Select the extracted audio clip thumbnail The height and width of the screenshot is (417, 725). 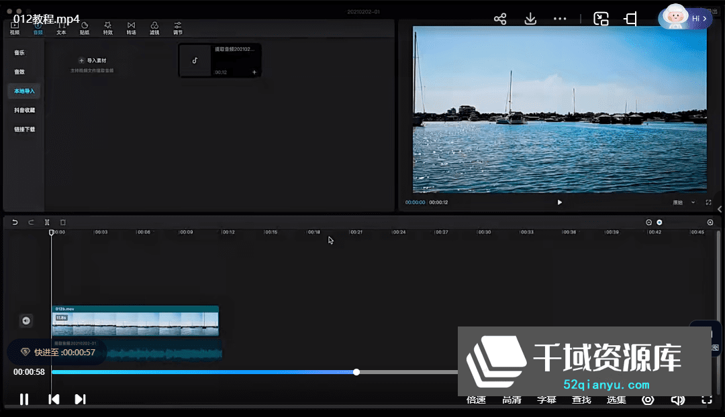[x=220, y=60]
